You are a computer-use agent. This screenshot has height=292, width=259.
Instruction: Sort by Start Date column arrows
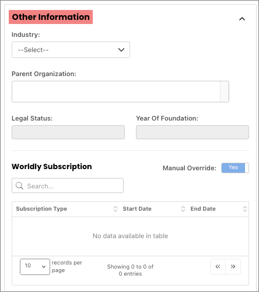[183, 209]
